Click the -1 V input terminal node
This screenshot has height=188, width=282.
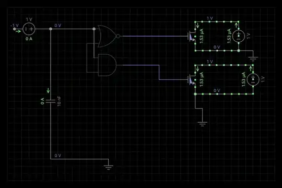[15, 29]
